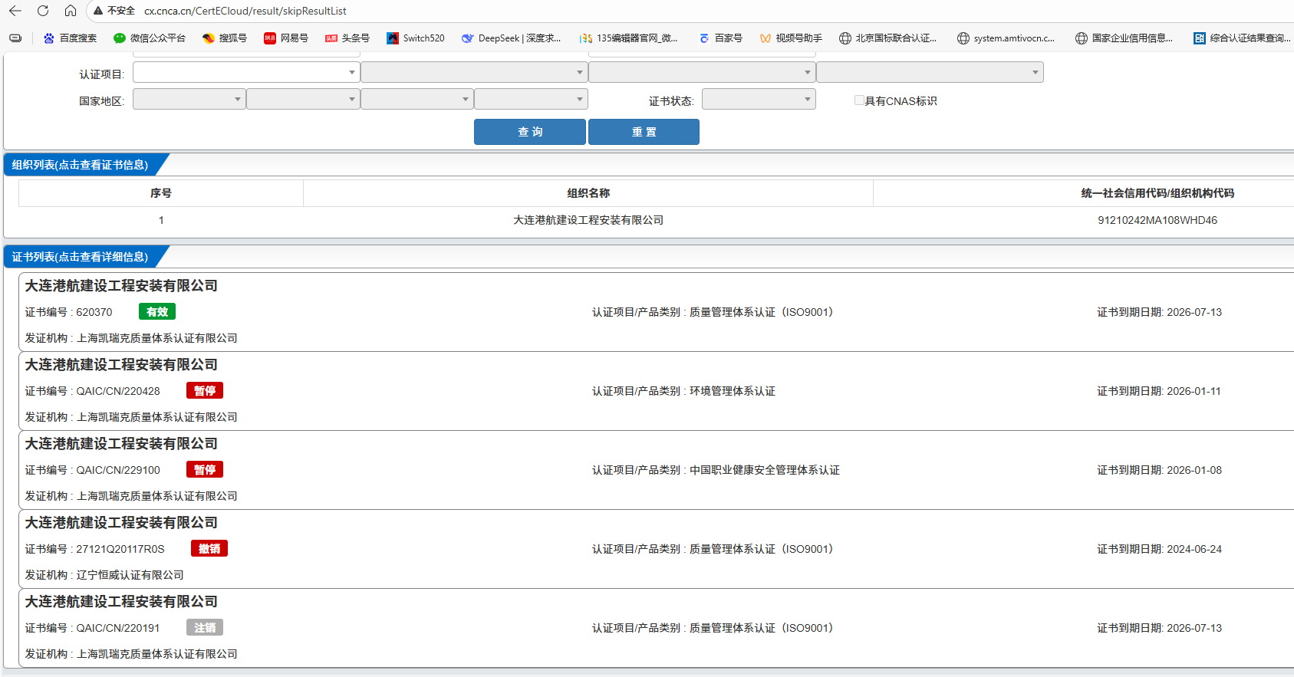Click the browser address bar URL

coord(245,11)
